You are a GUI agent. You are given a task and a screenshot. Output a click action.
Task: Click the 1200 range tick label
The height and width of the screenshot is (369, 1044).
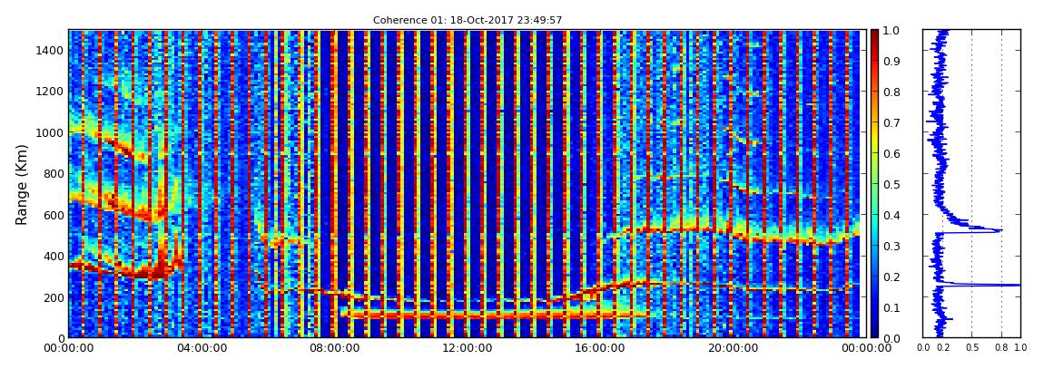[49, 92]
